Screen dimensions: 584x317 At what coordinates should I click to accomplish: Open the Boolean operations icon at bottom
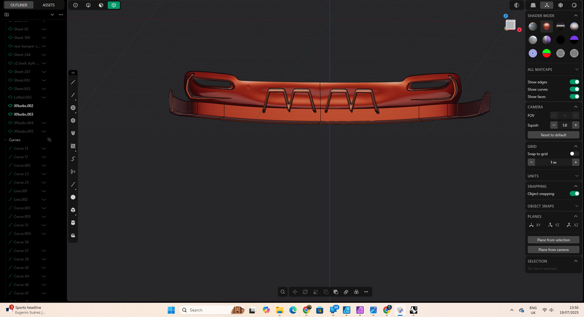point(356,292)
